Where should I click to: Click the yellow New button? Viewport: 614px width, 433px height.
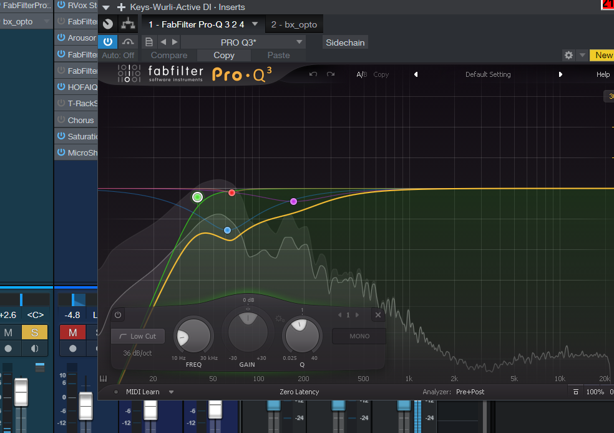tap(603, 56)
